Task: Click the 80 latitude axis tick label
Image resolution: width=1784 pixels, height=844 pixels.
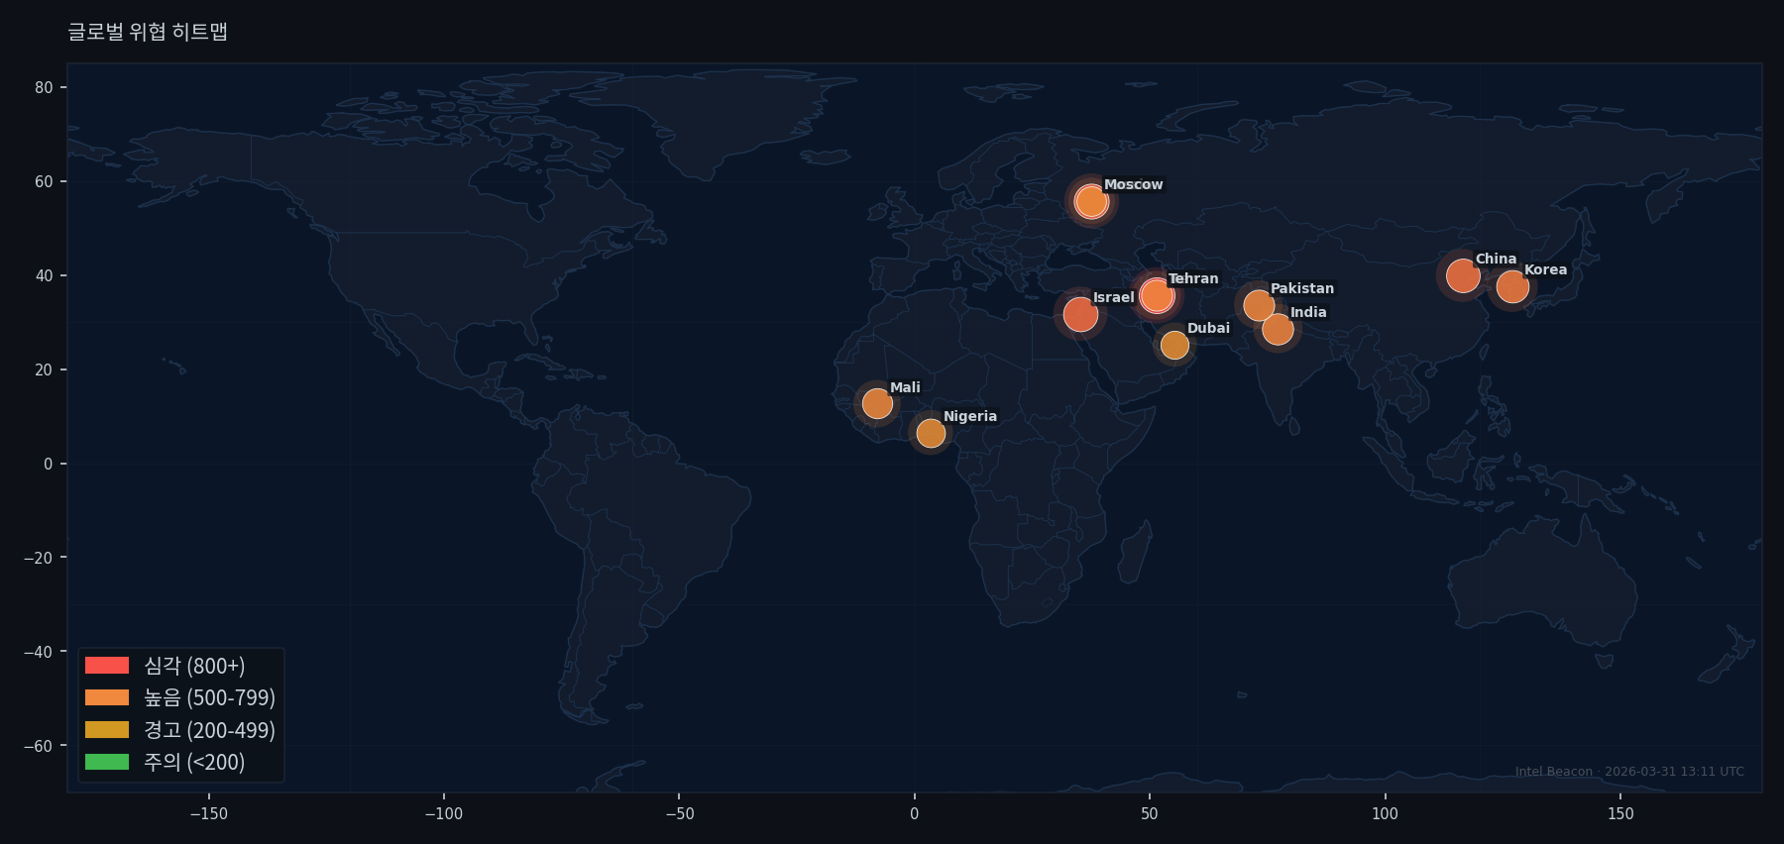Action: [x=44, y=87]
